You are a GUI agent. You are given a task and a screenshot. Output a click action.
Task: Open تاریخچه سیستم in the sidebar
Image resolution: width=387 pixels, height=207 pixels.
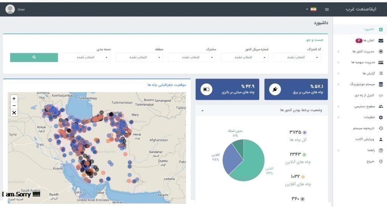(x=363, y=128)
